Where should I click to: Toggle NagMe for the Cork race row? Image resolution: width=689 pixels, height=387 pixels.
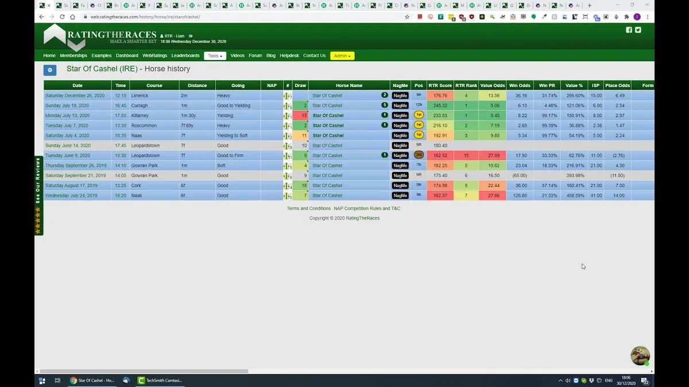click(400, 186)
